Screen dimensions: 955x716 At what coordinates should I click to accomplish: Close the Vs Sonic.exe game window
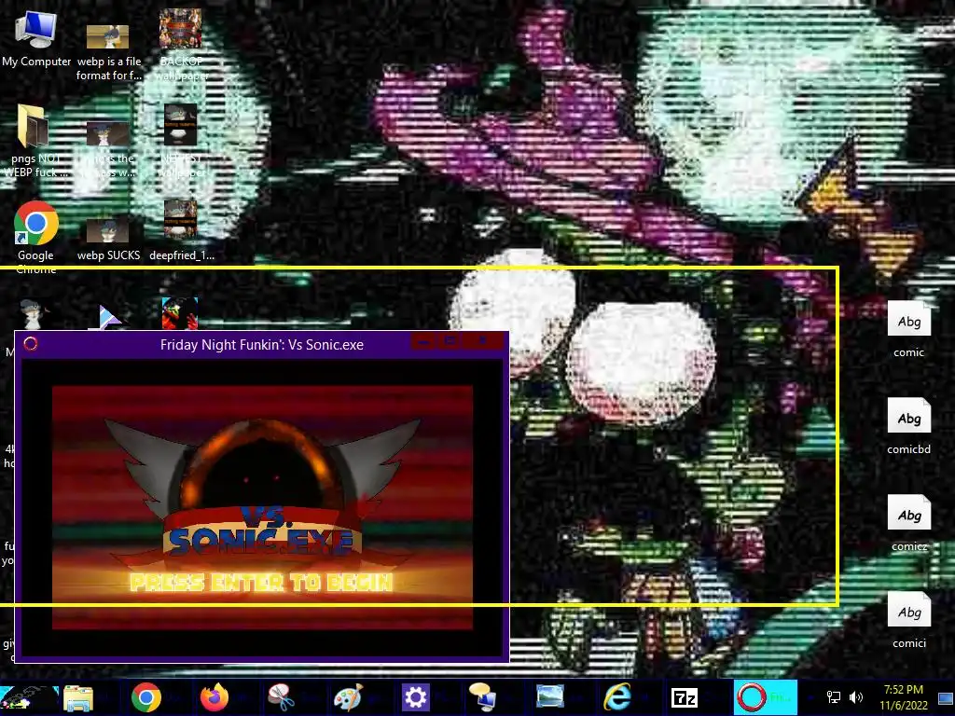coord(482,341)
